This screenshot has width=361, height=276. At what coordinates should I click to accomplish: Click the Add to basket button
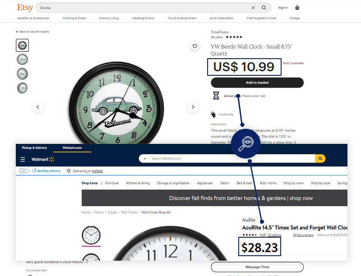click(x=257, y=83)
